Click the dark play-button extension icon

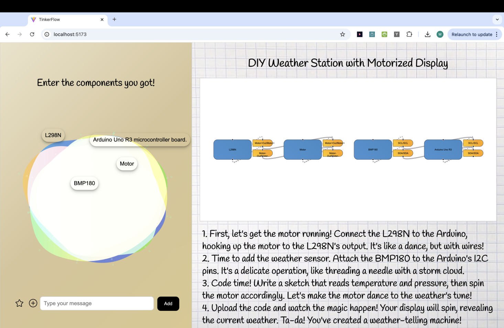[x=360, y=34]
